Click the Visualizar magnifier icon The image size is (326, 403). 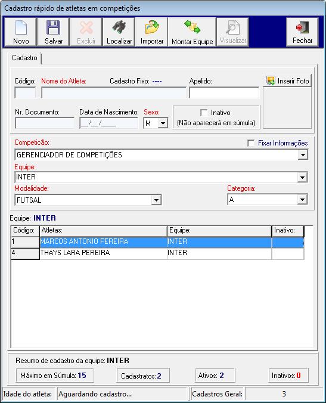tap(233, 27)
